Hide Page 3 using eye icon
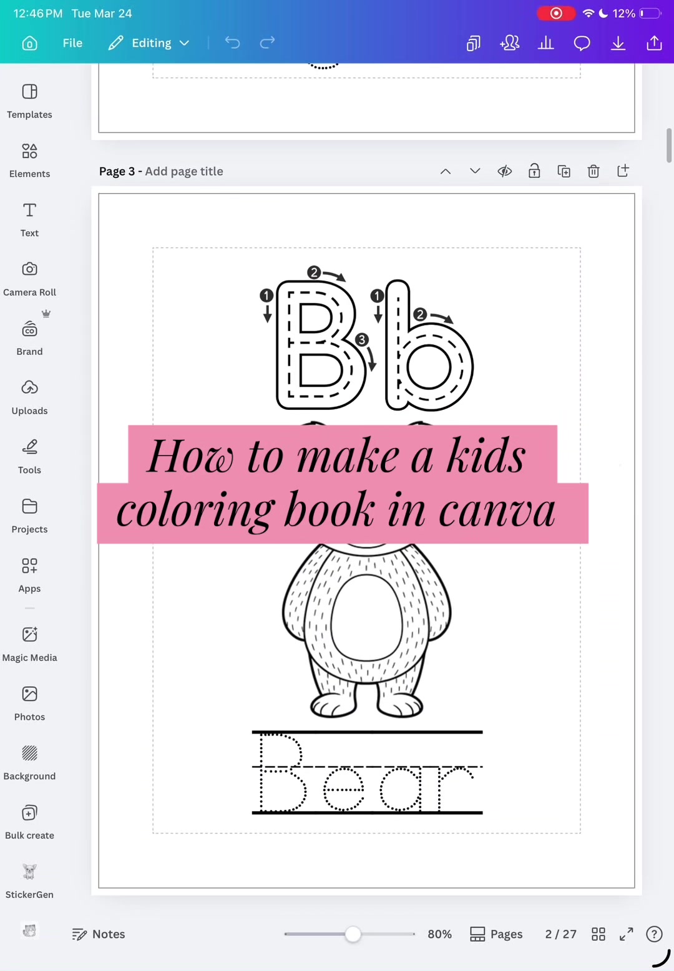The image size is (674, 971). coord(505,171)
